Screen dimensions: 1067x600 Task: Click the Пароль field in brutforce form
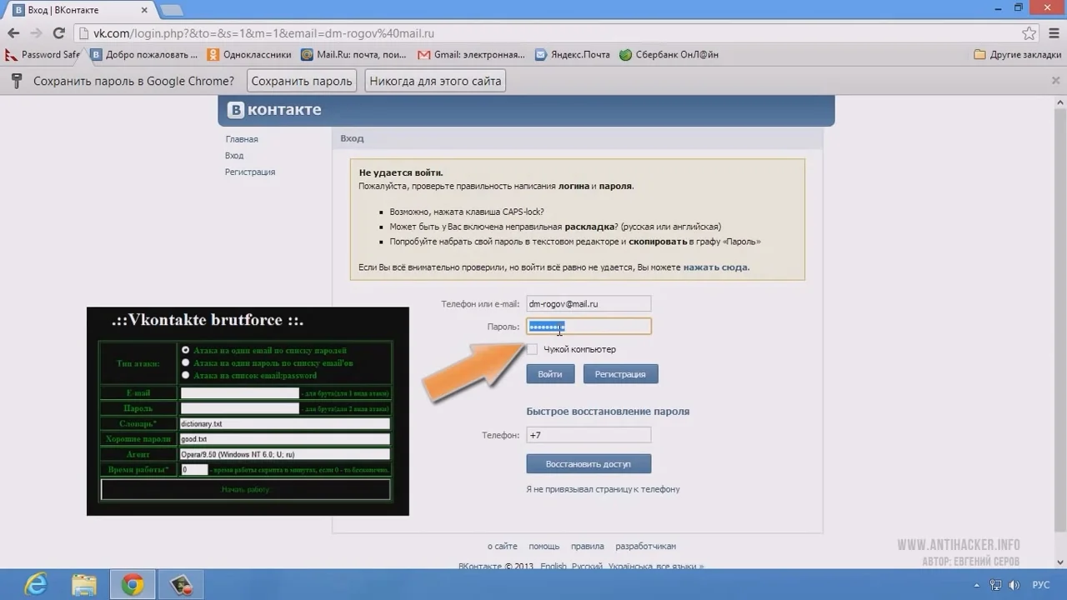[239, 408]
